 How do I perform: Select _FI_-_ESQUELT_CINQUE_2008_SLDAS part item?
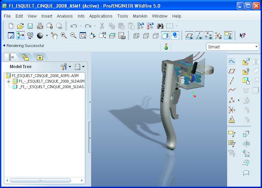pos(49,87)
